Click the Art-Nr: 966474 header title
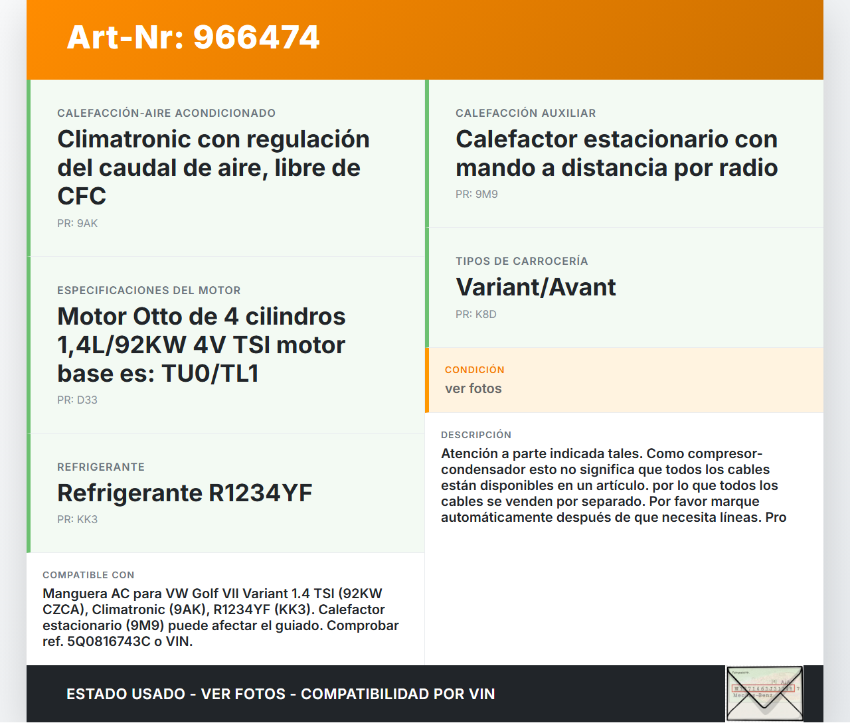 point(193,37)
